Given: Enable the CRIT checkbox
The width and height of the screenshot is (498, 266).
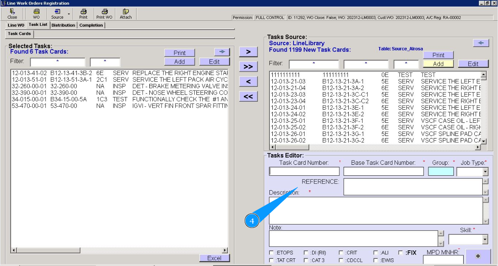Looking at the screenshot, I should [341, 253].
